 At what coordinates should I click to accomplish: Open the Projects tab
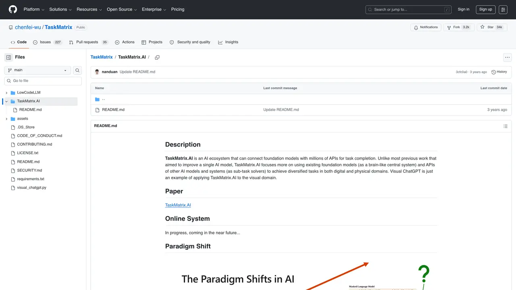[x=152, y=42]
